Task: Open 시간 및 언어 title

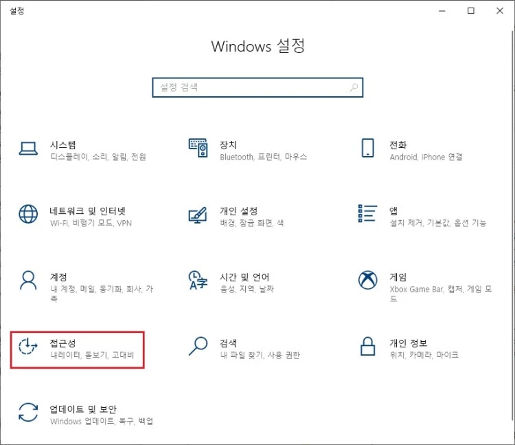Action: [244, 277]
